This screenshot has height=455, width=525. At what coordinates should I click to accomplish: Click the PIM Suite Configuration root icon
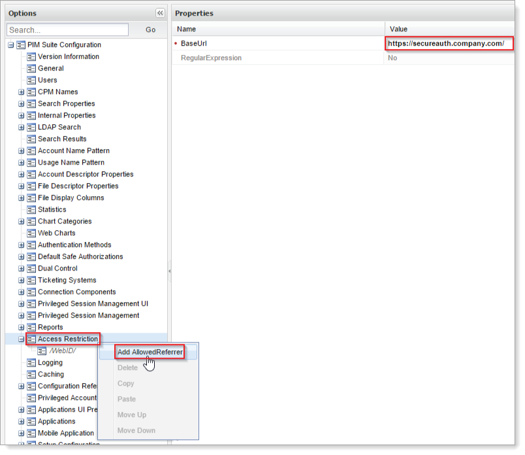coord(21,45)
